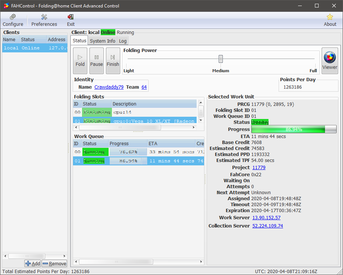343x275 pixels.
Task: Select work queue row 01 at 86.94%
Action: [x=139, y=161]
